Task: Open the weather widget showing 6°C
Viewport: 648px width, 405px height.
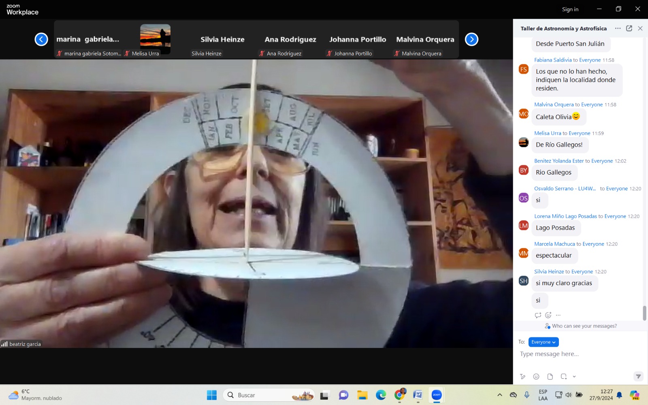Action: click(x=36, y=395)
